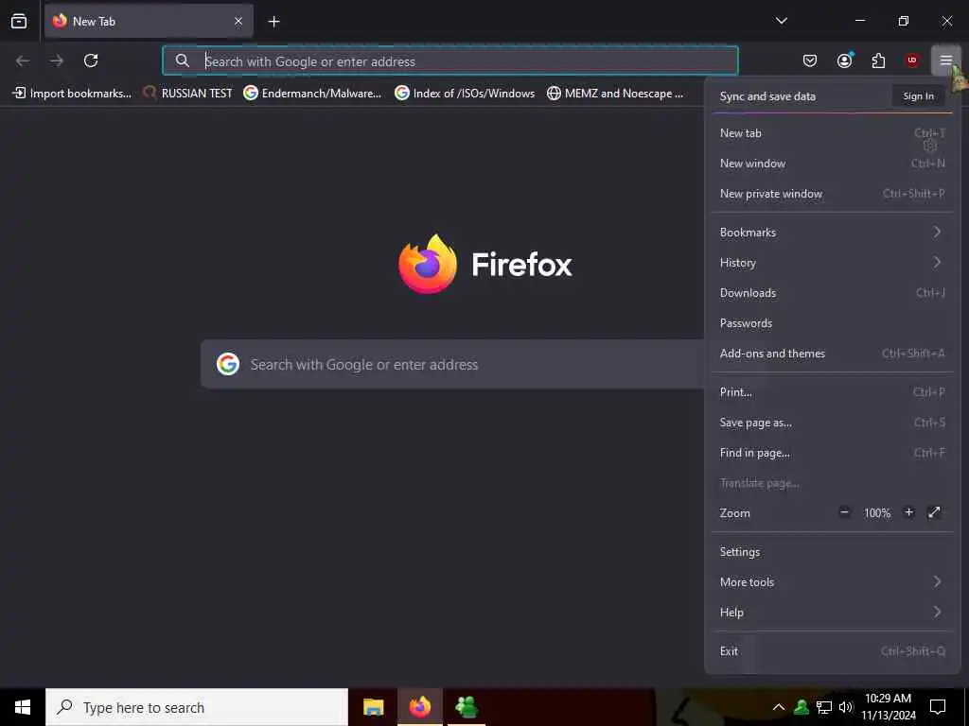Open Settings from the menu
This screenshot has height=726, width=969.
coord(833,552)
